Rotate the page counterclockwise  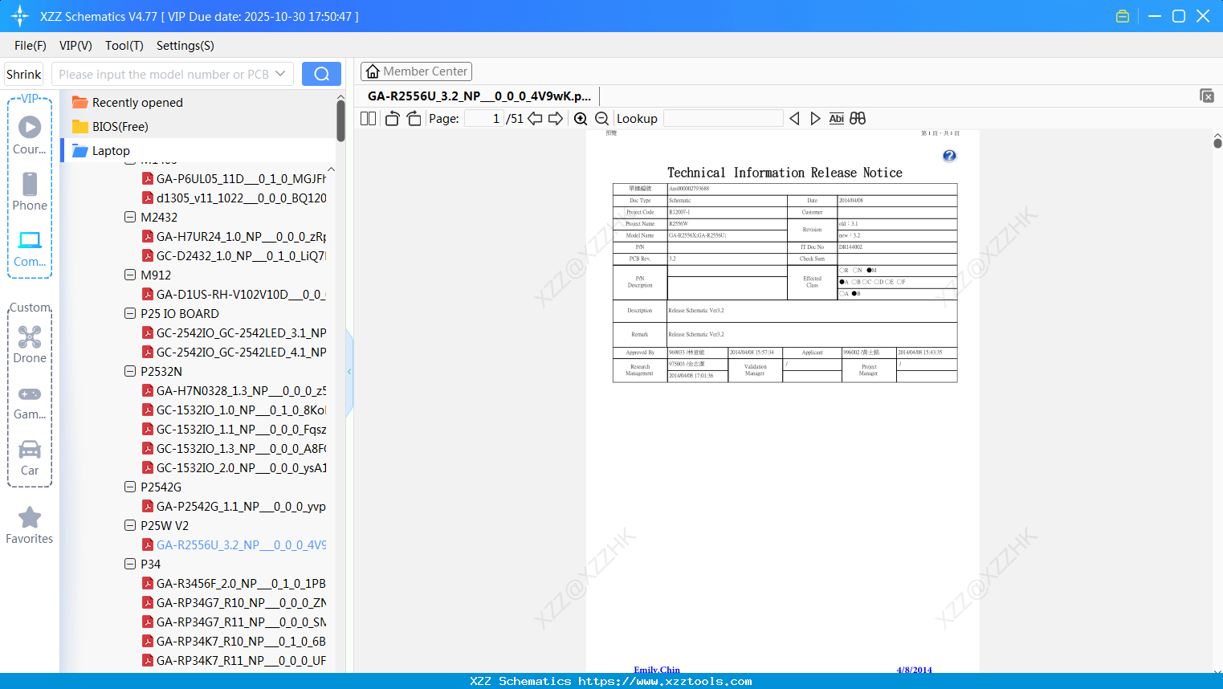click(392, 118)
